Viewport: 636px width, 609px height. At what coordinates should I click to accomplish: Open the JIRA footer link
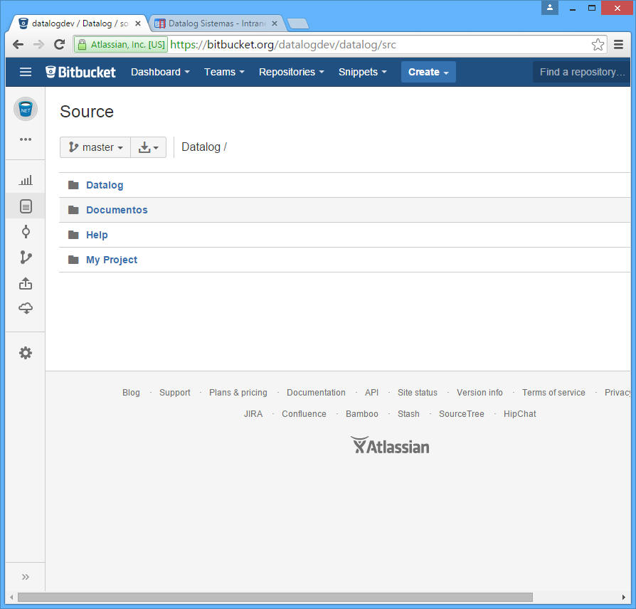tap(253, 414)
